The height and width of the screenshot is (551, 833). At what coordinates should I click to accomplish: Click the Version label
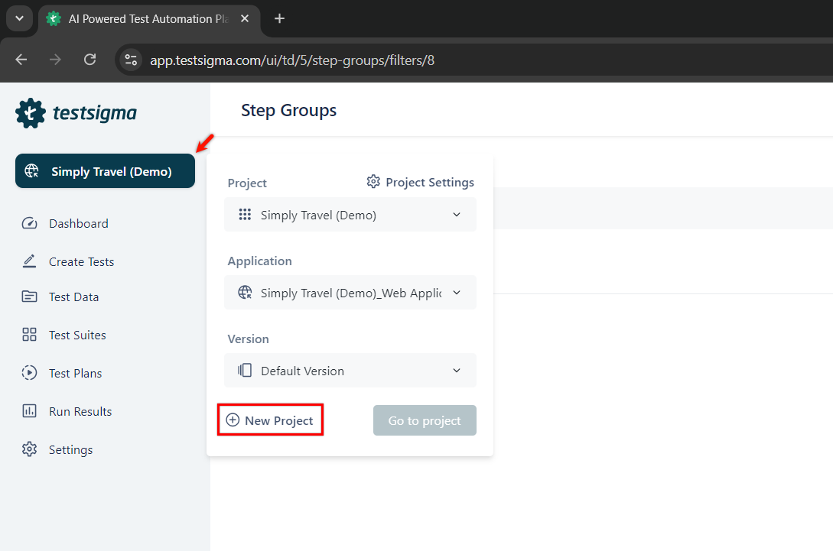[248, 339]
